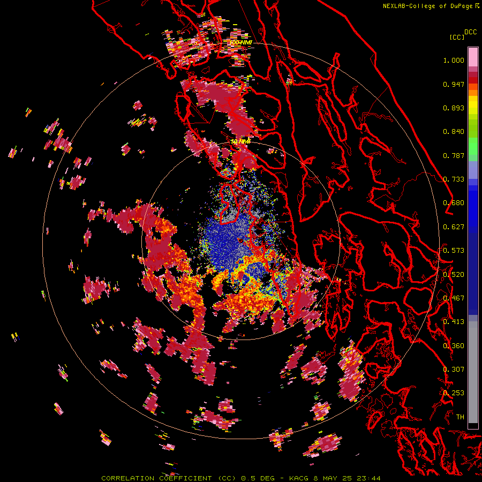The width and height of the screenshot is (482, 482).
Task: Select the 0.627 scale value
Action: click(454, 227)
